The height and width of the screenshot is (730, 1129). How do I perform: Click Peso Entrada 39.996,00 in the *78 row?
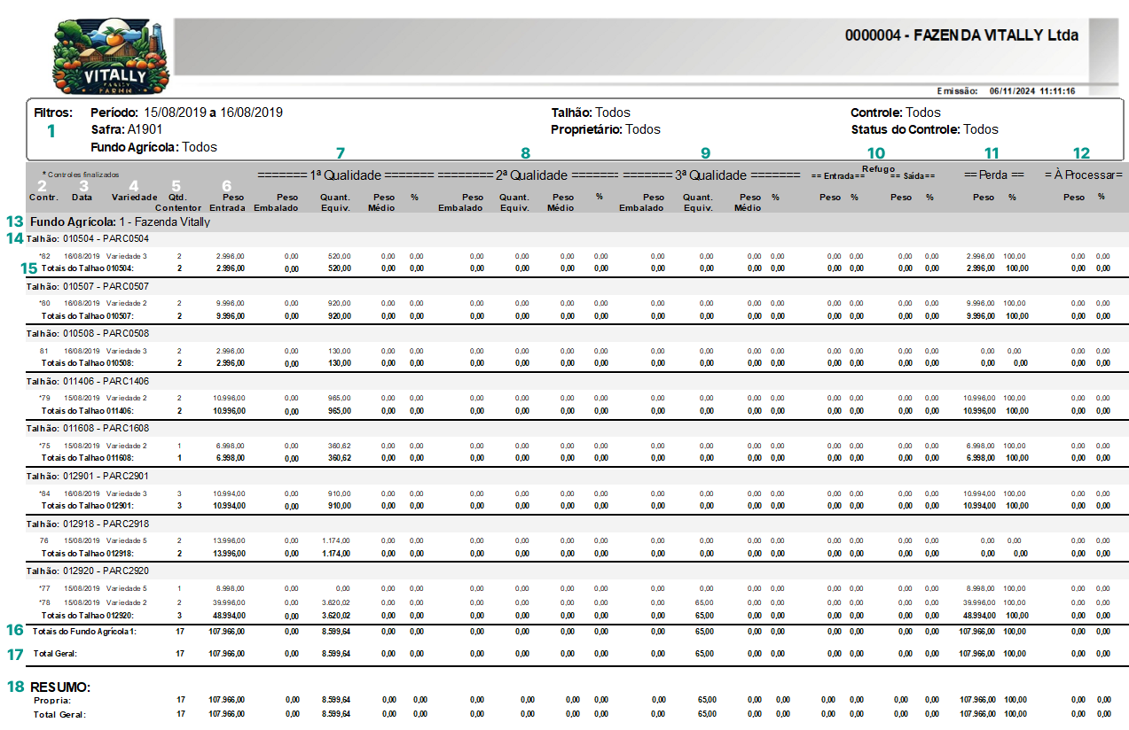[229, 602]
